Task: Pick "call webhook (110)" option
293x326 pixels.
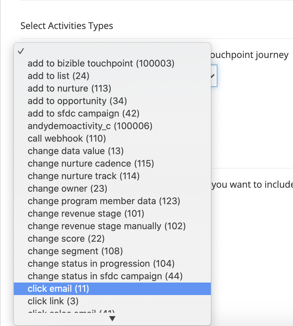Action: [x=67, y=138]
